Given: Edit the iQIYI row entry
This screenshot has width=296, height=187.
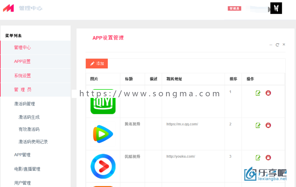Looking at the screenshot, I should pyautogui.click(x=258, y=93).
